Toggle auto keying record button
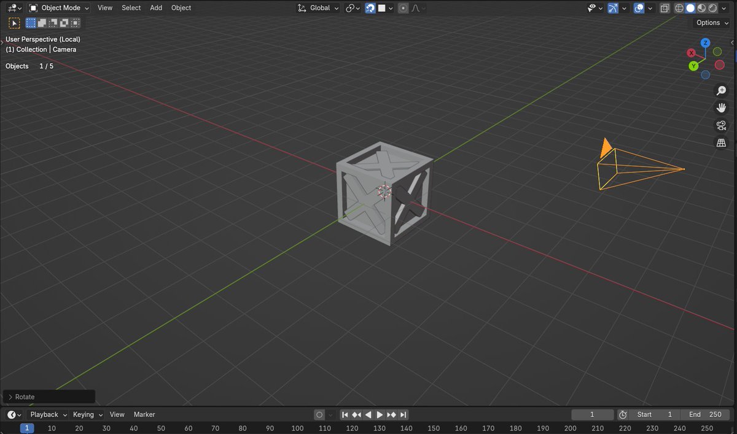 tap(319, 414)
